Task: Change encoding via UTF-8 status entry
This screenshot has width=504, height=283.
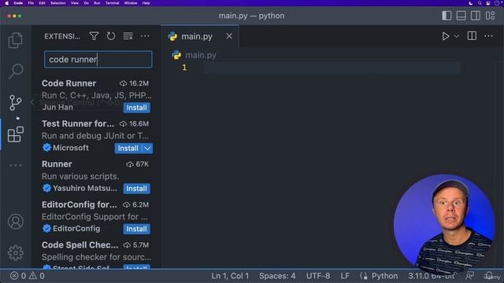Action: [318, 276]
